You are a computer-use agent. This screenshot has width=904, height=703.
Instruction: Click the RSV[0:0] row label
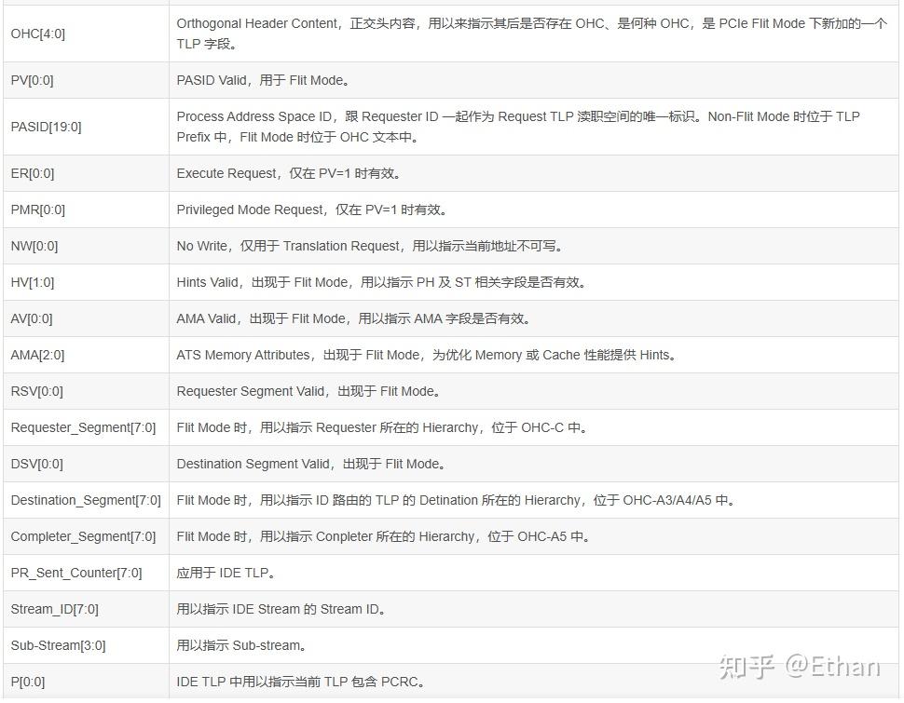point(34,391)
